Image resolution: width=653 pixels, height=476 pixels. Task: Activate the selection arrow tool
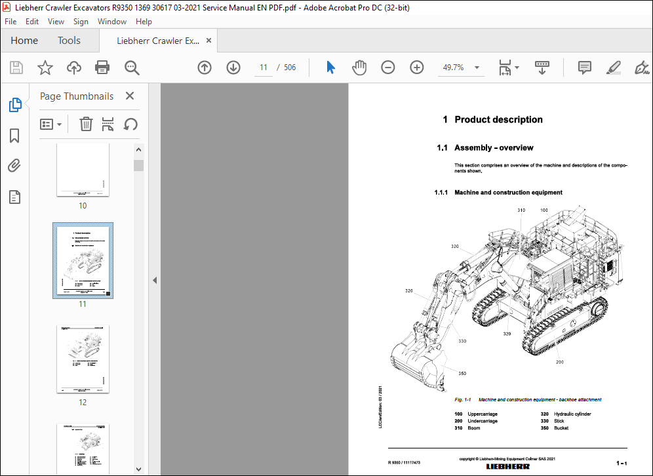click(x=330, y=68)
